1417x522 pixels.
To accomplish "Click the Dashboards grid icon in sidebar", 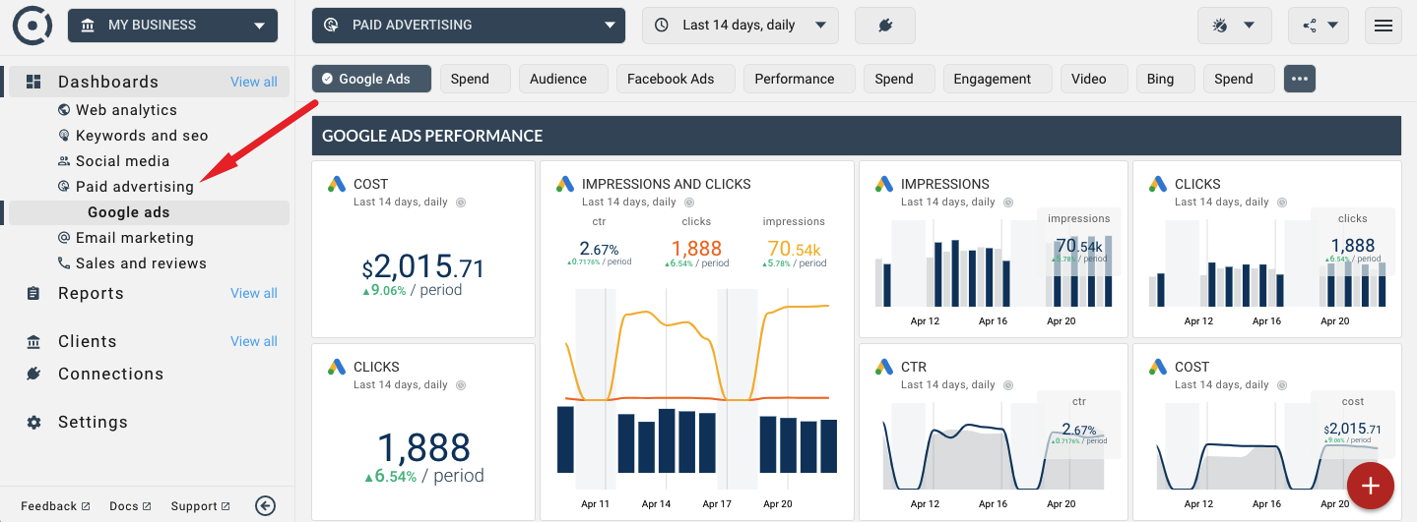I will pyautogui.click(x=33, y=82).
